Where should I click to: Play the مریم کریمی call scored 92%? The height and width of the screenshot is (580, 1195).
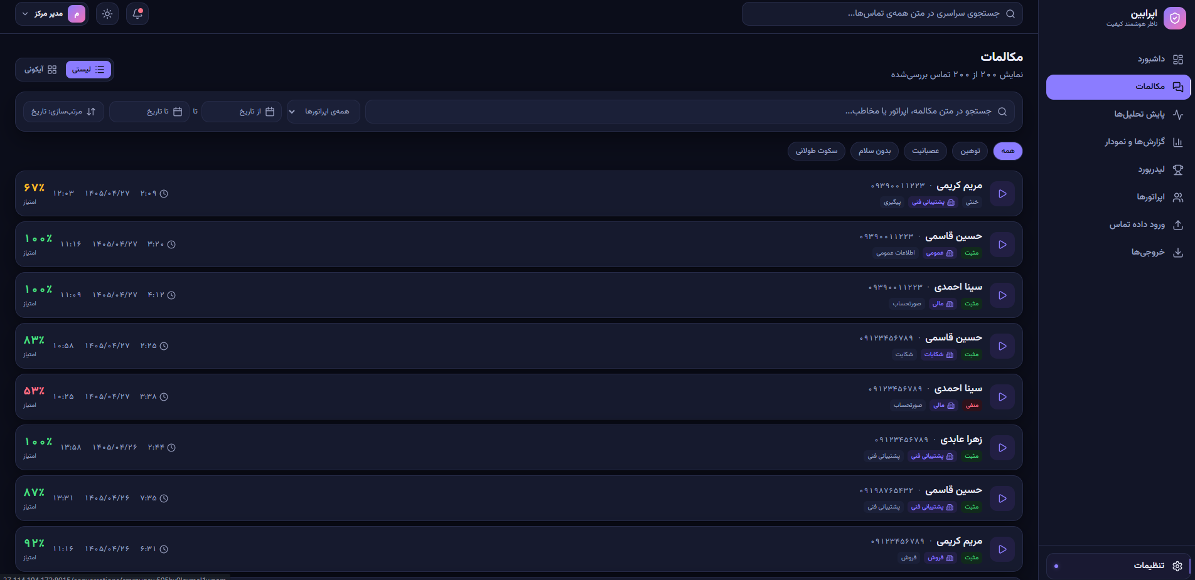tap(1002, 549)
